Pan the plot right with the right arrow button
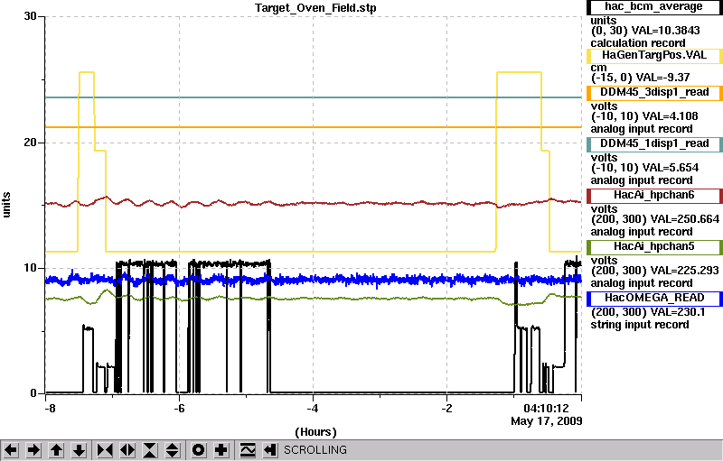 33,449
